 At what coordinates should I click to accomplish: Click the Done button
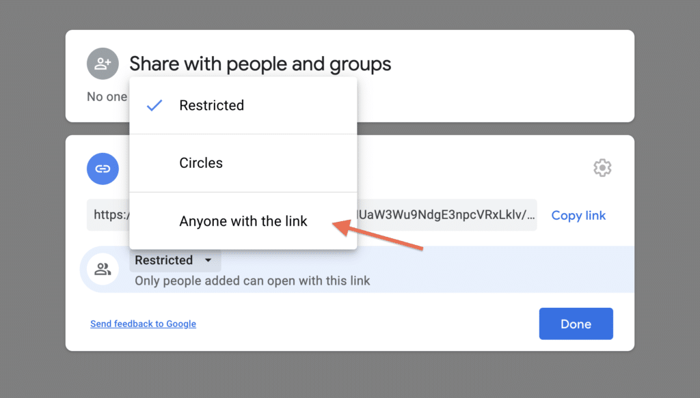(x=576, y=324)
